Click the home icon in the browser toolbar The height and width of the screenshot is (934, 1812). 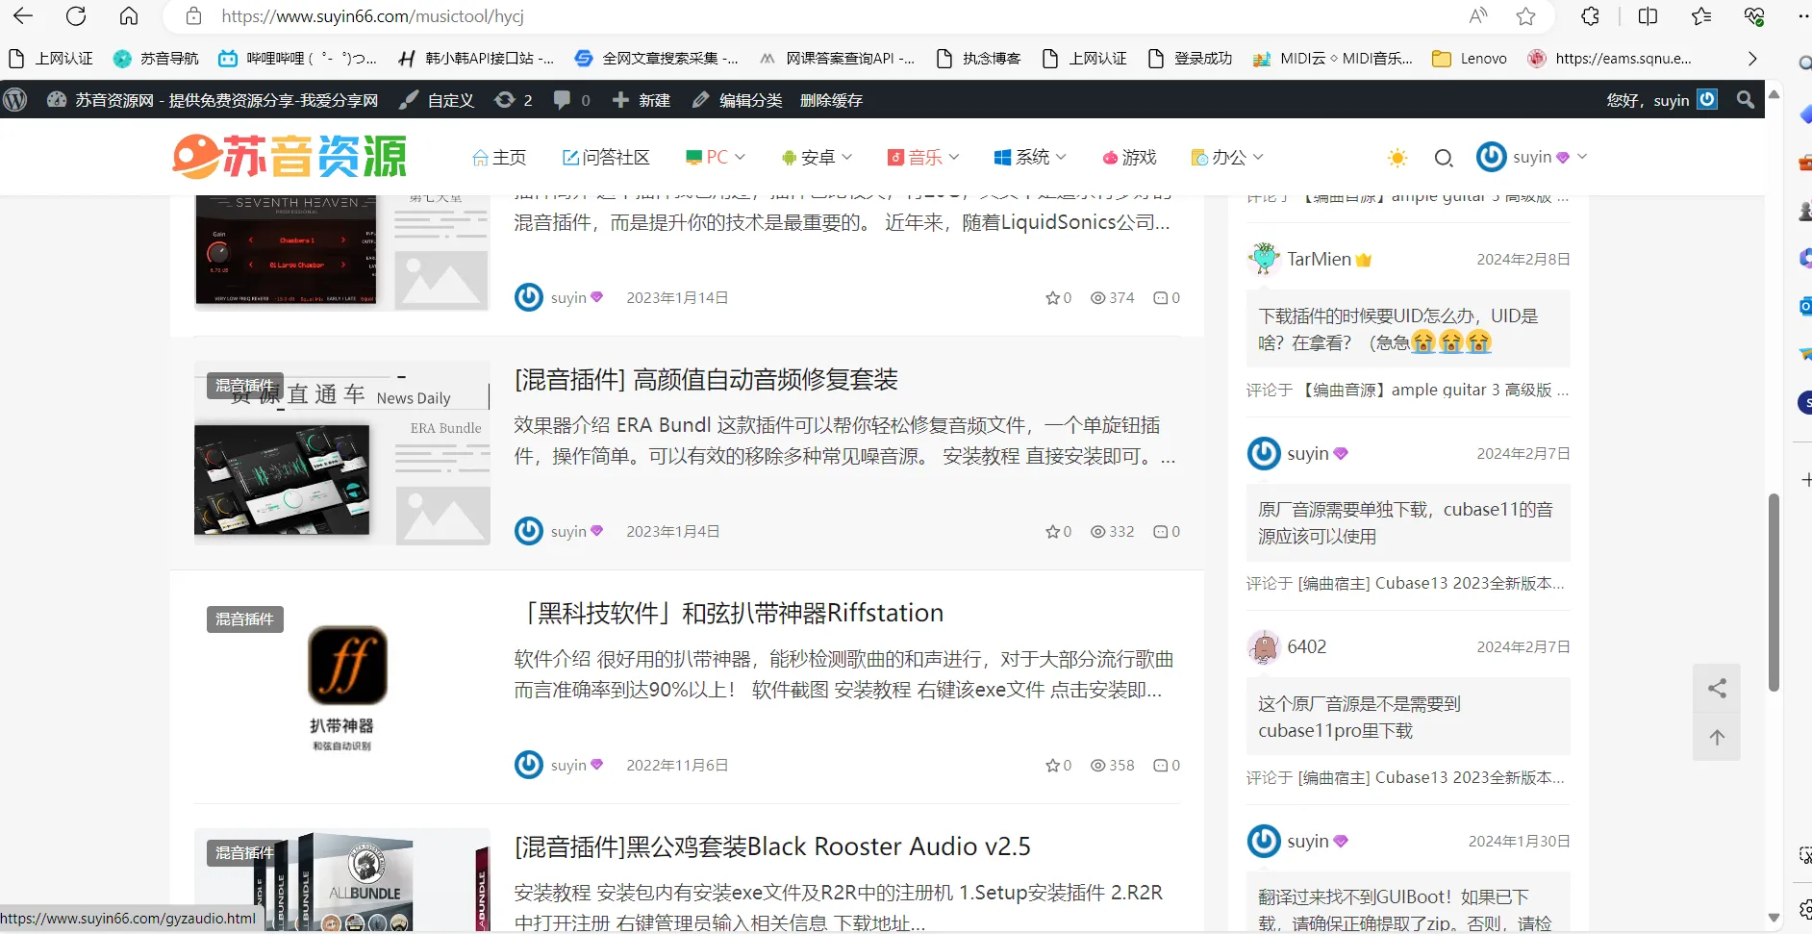click(x=129, y=16)
